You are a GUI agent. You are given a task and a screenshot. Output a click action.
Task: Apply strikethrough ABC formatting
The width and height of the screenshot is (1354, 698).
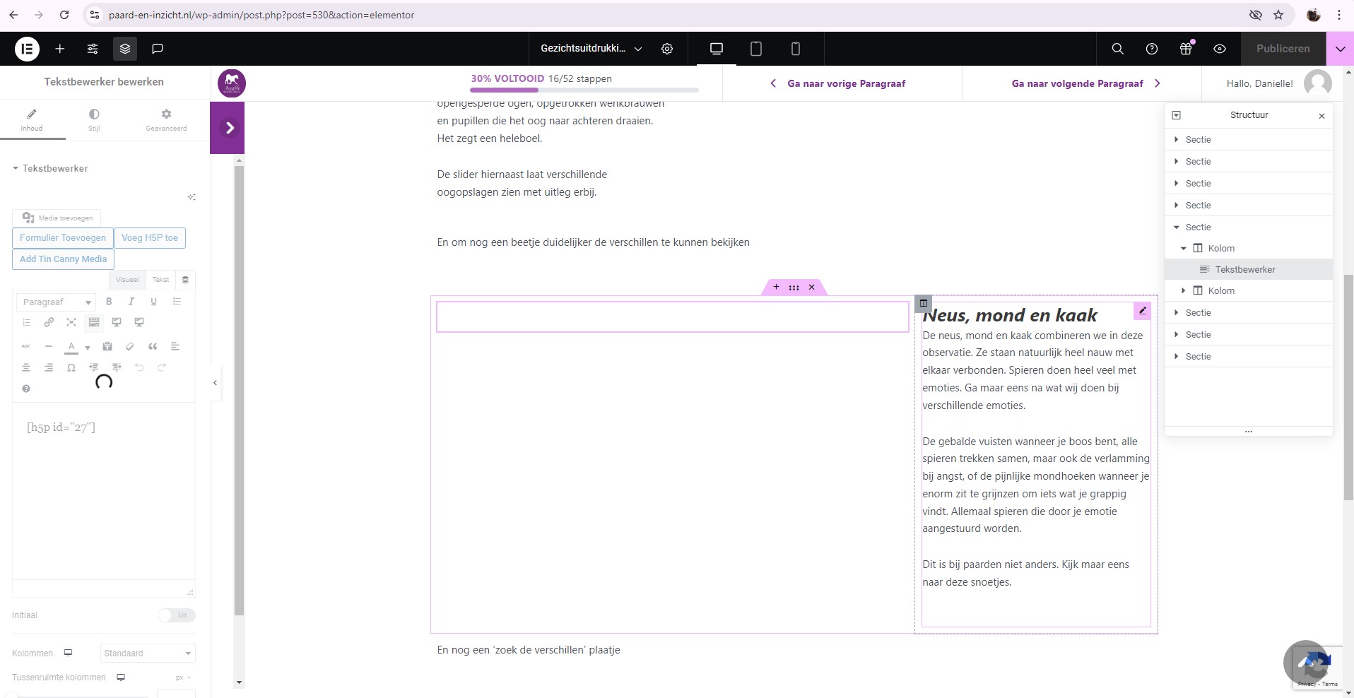[26, 346]
